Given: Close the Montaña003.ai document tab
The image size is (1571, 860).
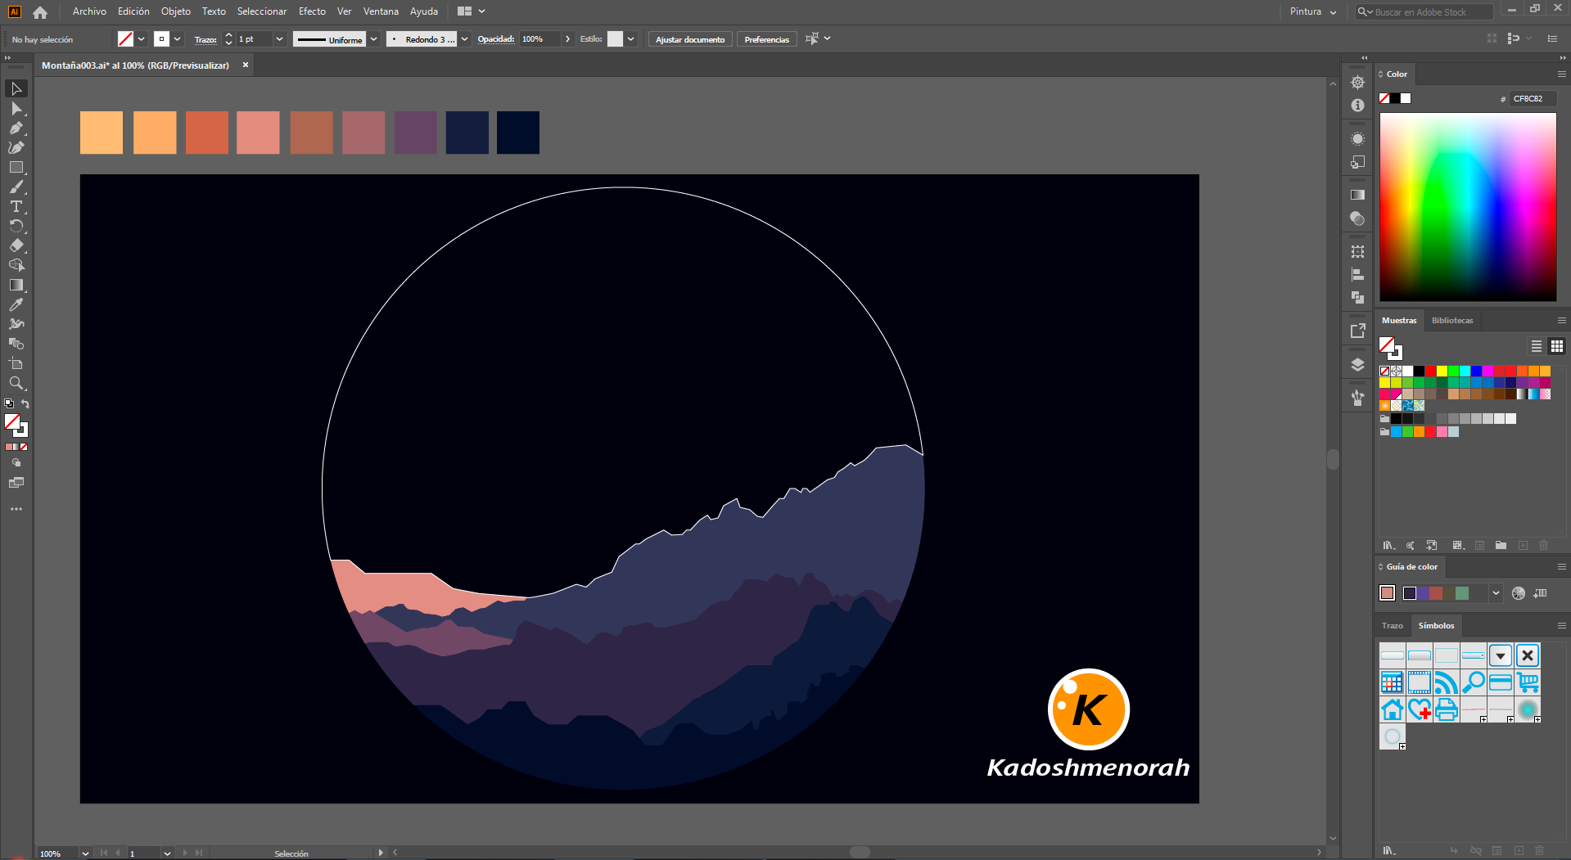Looking at the screenshot, I should 245,65.
